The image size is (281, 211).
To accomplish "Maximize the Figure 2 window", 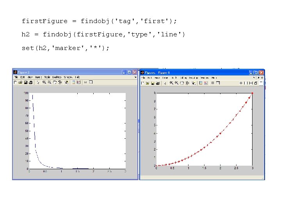I will pos(129,72).
